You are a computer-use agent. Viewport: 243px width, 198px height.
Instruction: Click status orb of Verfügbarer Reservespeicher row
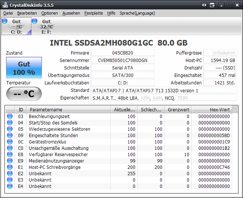10,154
